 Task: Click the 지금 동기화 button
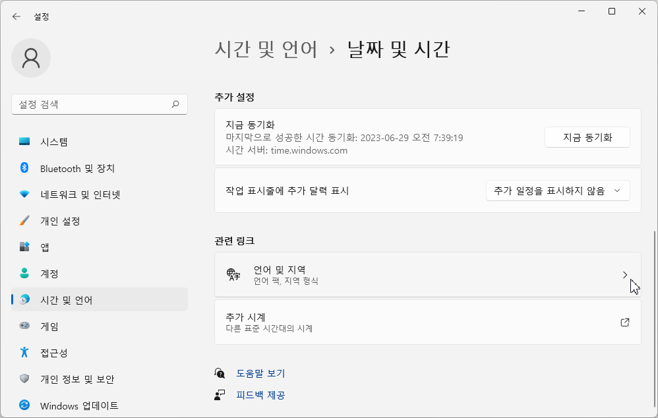587,137
